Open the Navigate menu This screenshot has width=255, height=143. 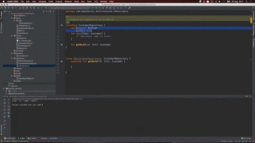tap(42, 2)
